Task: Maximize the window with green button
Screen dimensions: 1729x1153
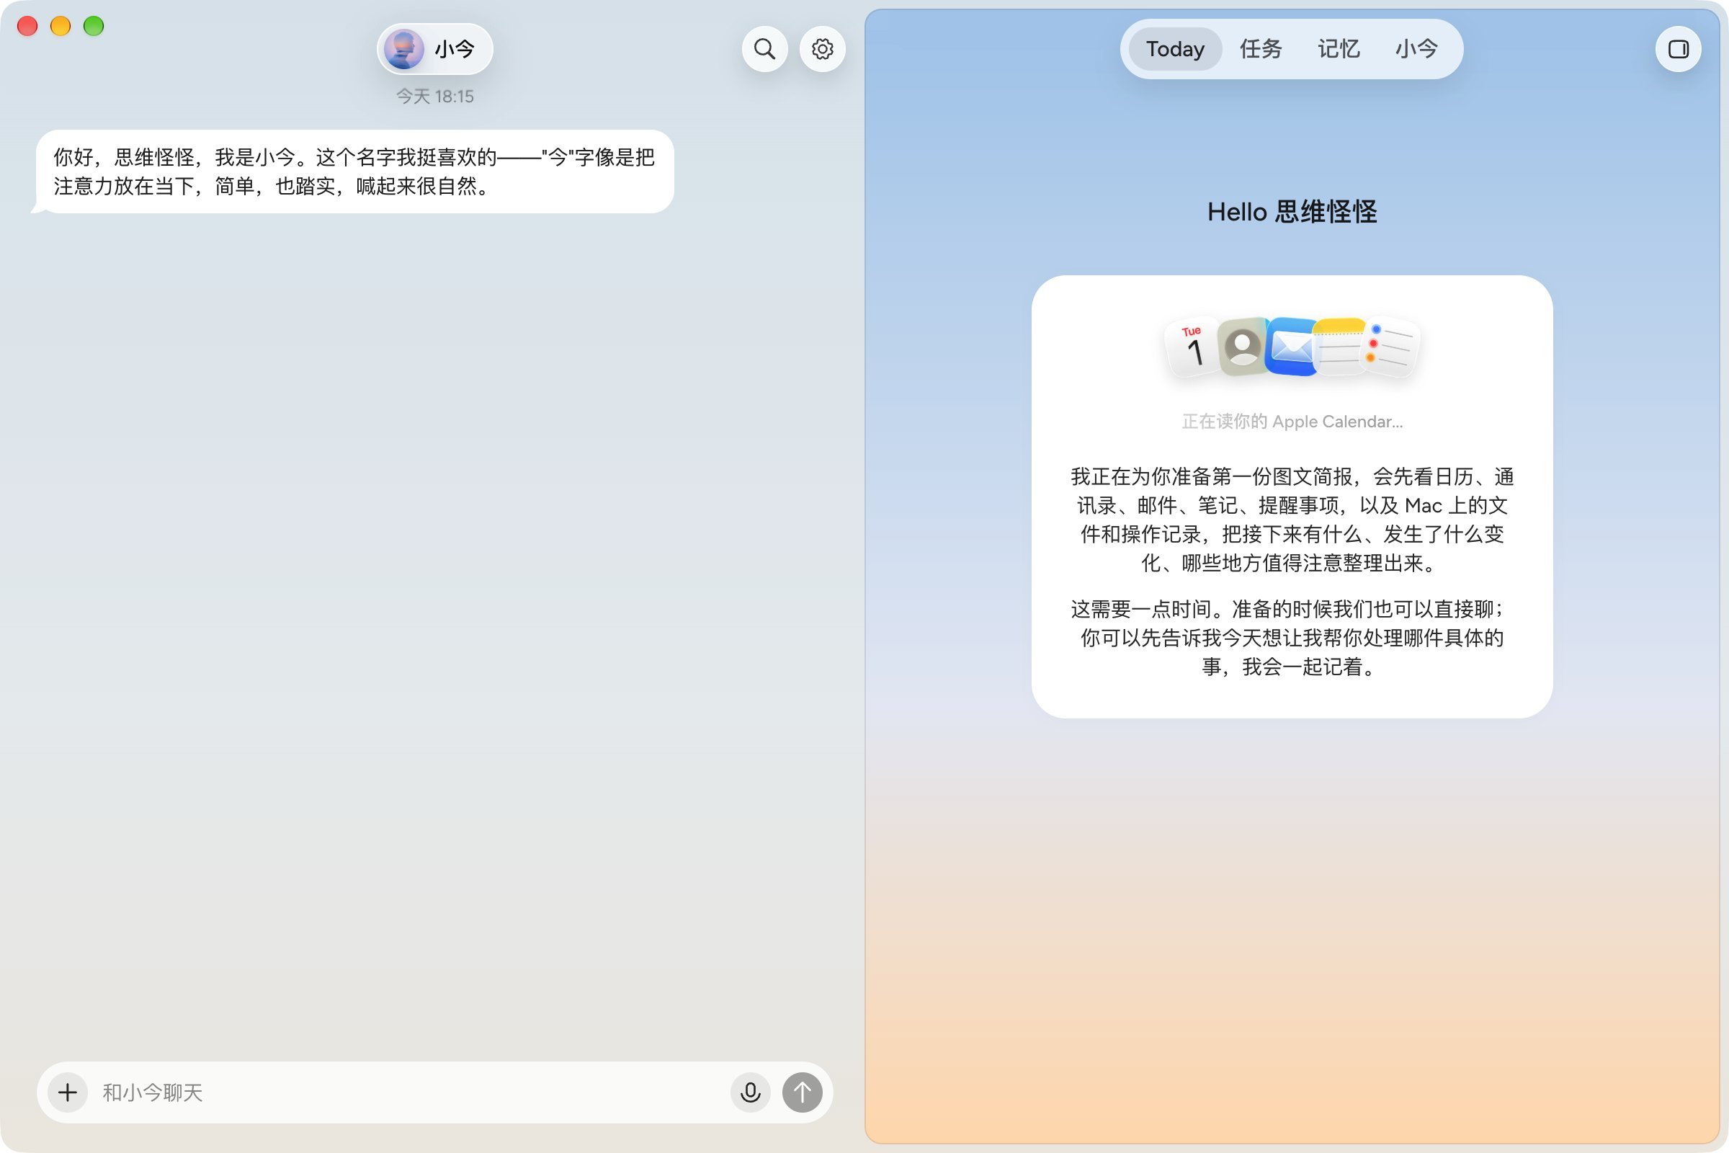Action: pos(94,26)
